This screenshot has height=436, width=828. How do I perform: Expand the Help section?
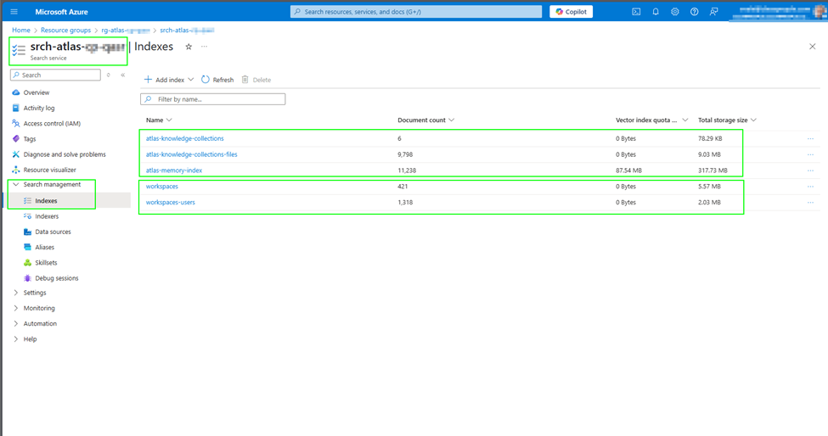[30, 339]
